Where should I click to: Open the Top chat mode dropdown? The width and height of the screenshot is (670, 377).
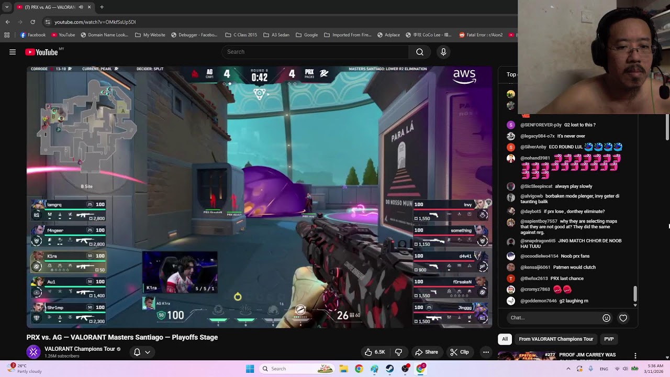click(x=511, y=74)
